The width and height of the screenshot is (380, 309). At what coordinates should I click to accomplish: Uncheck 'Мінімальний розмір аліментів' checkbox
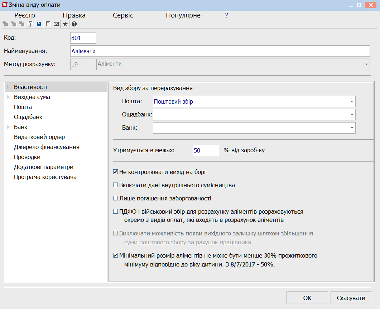pyautogui.click(x=116, y=255)
